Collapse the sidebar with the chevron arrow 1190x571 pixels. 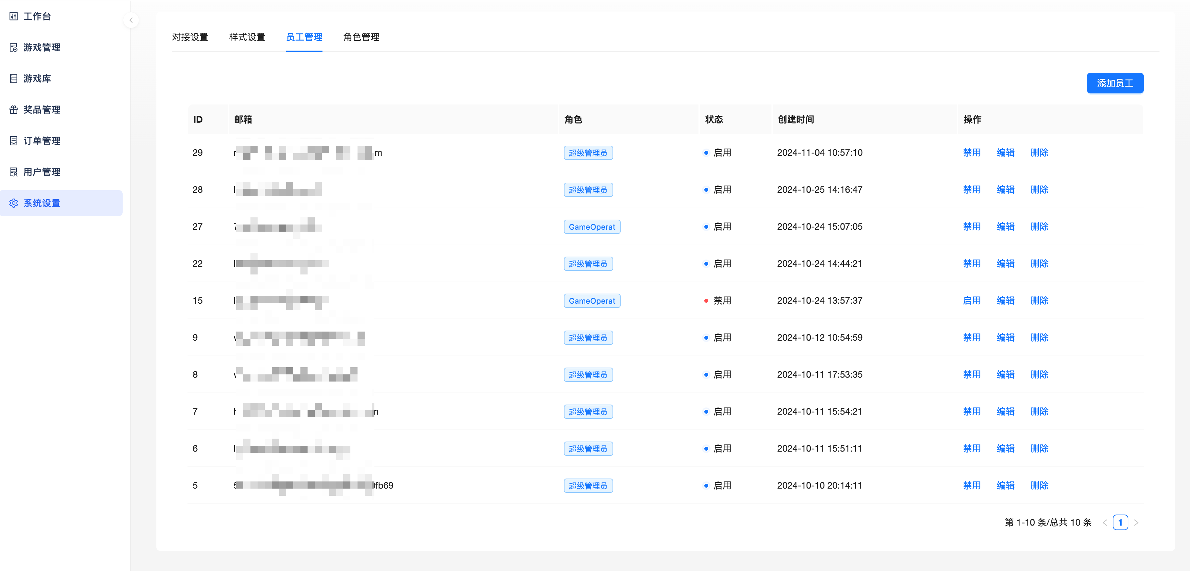click(131, 20)
